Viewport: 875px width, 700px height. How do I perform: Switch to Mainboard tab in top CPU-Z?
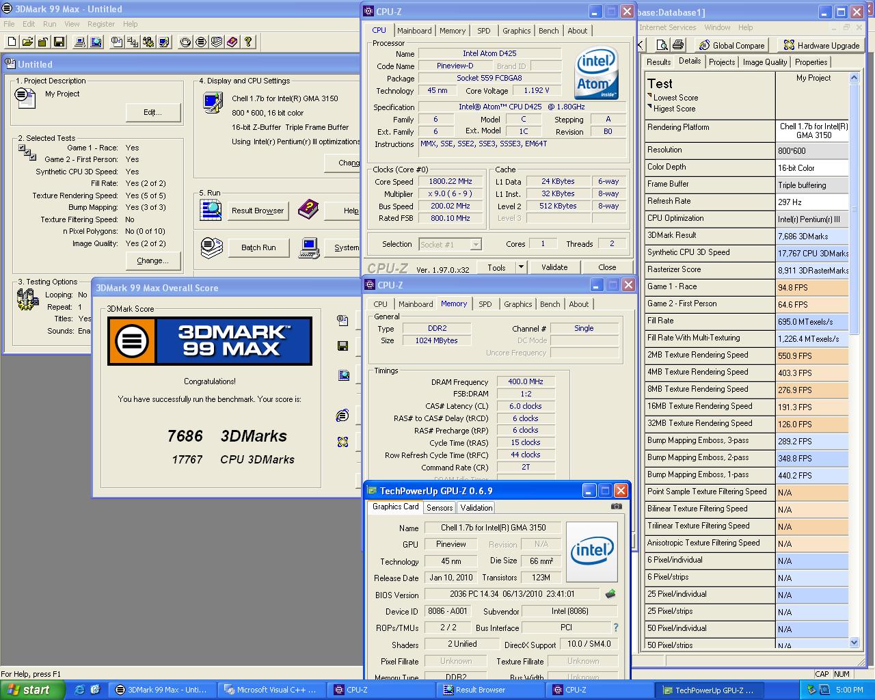coord(414,31)
